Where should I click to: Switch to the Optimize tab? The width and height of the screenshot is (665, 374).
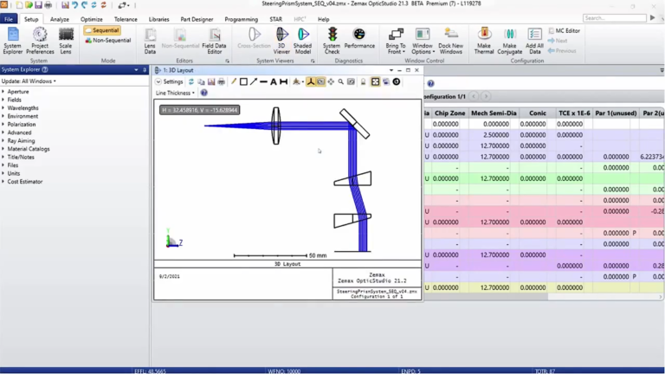pyautogui.click(x=91, y=19)
